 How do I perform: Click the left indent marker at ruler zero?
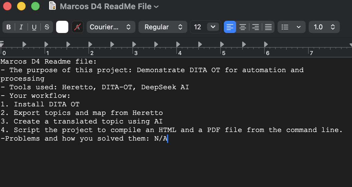(x=2, y=44)
